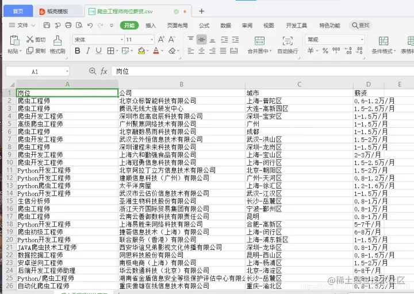Click the center horizontally icon

pos(201,50)
